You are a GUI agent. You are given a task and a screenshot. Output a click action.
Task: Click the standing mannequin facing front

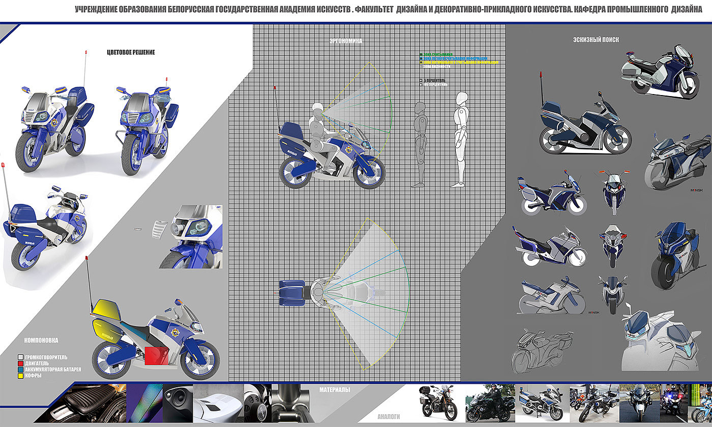pos(459,140)
